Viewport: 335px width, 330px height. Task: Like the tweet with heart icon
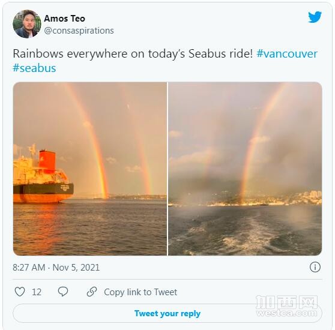click(x=20, y=292)
